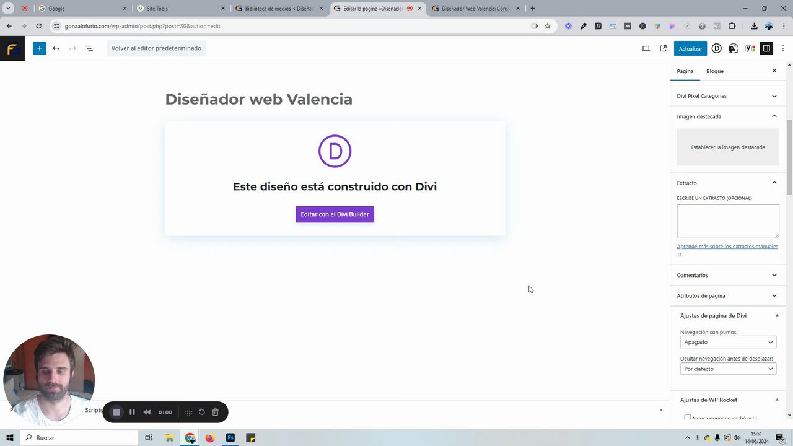This screenshot has height=446, width=793.
Task: Open Aprende más sobre los extractos manuales link
Action: point(727,247)
